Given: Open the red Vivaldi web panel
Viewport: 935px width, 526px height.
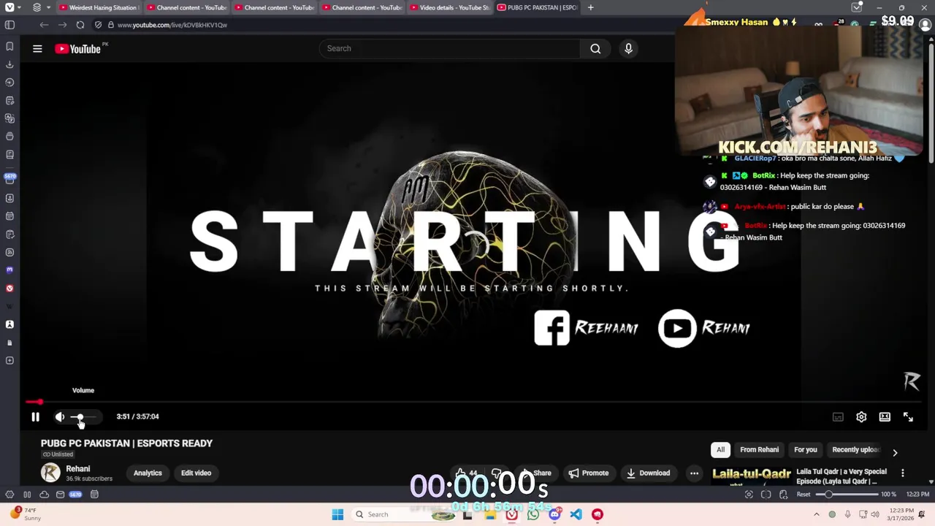Looking at the screenshot, I should point(9,288).
